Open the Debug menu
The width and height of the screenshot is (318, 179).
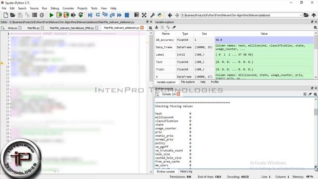point(55,8)
